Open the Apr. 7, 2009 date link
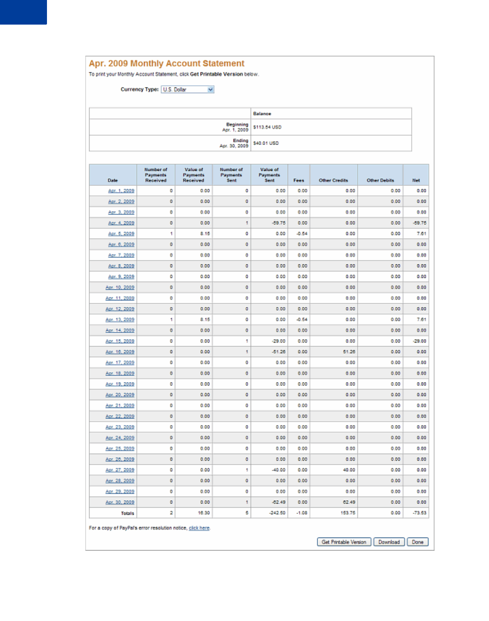 121,256
